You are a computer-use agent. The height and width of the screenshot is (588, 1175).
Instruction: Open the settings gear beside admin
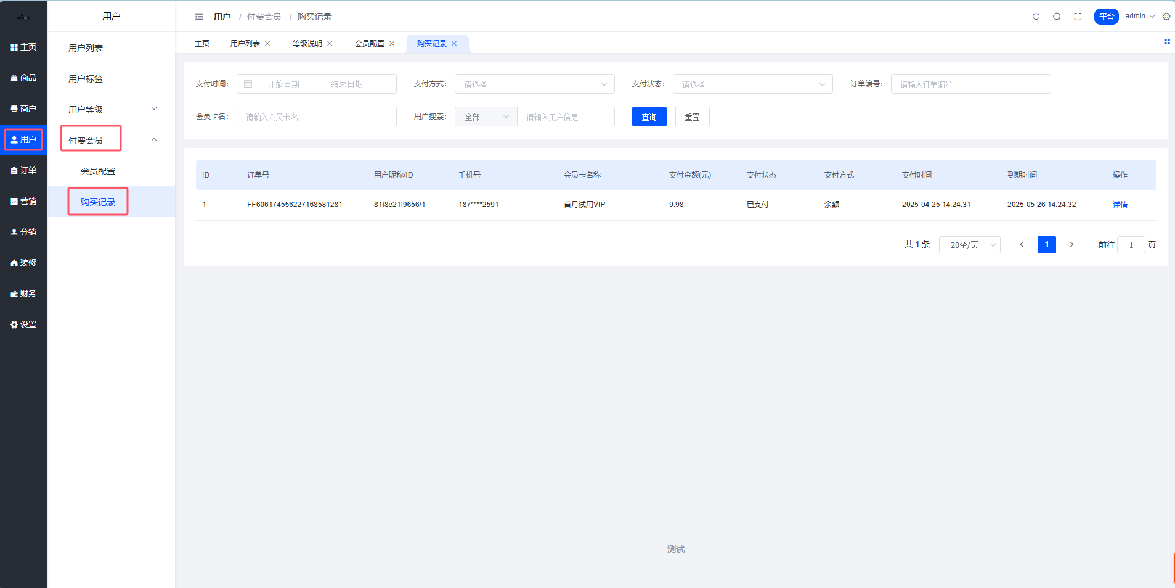point(1166,17)
